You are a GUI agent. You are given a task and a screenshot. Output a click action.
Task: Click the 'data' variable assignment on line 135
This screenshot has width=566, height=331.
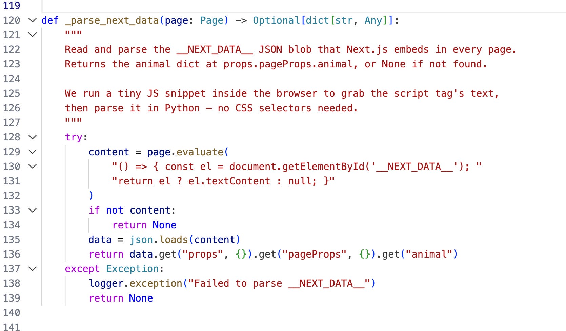click(x=100, y=240)
